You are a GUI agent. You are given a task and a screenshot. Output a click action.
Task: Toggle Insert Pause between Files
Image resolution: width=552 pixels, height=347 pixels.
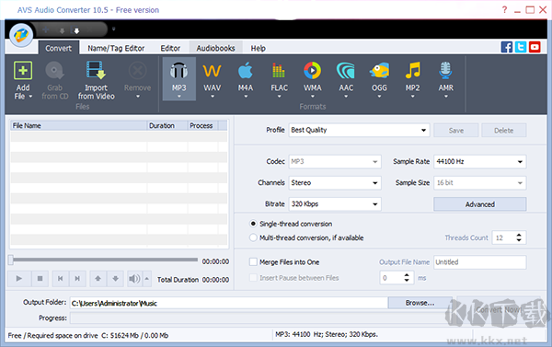point(253,278)
